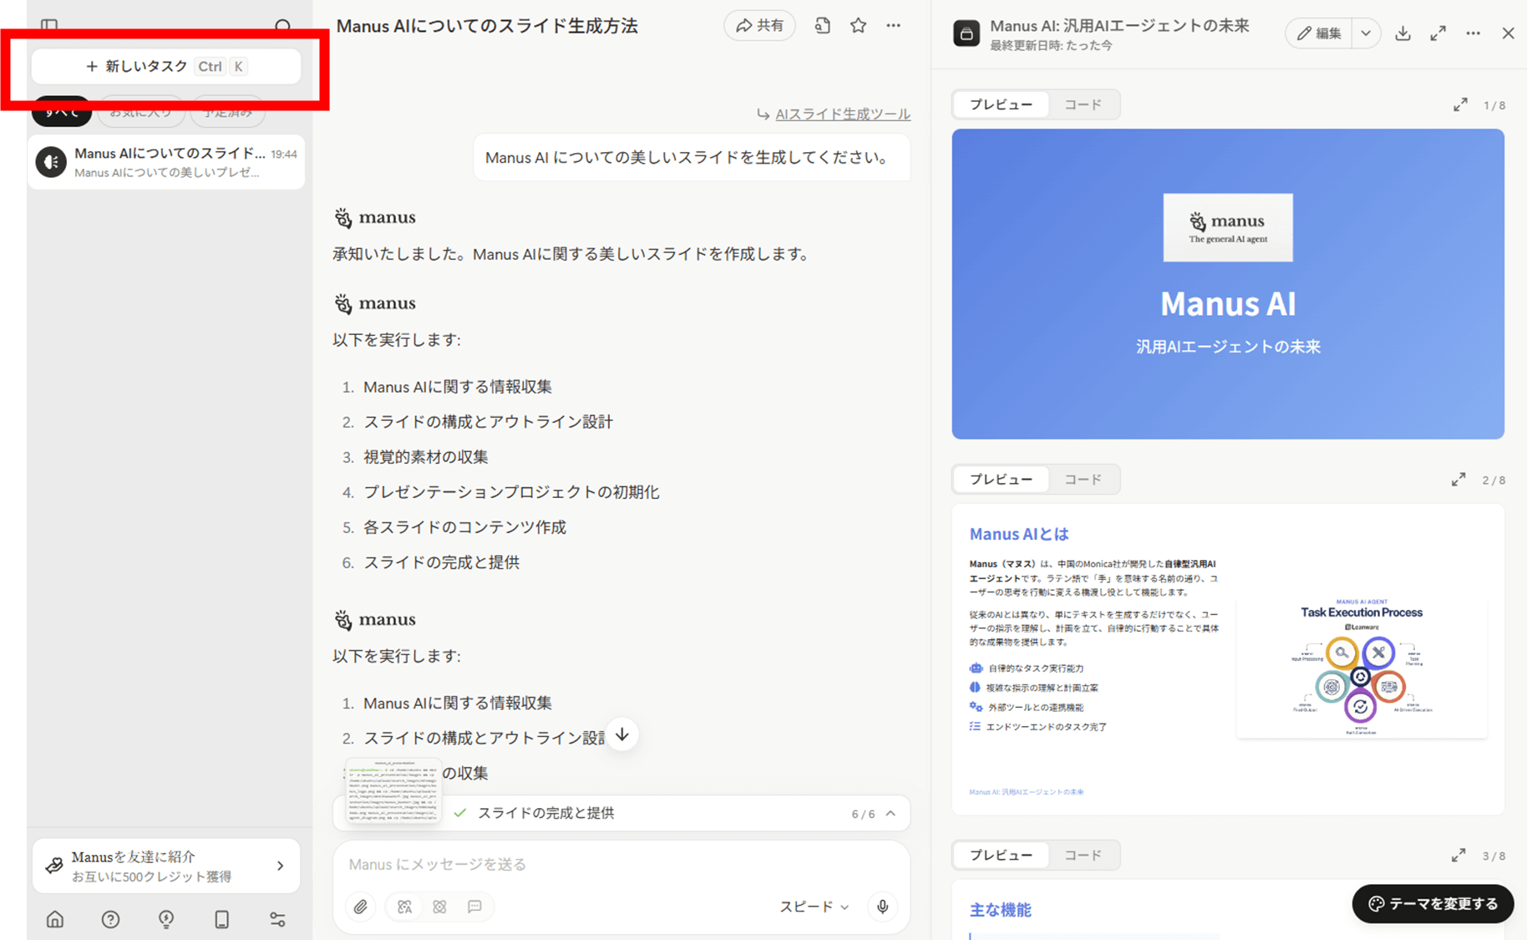The width and height of the screenshot is (1527, 940).
Task: Open the terminal preview thumbnail
Action: point(393,792)
